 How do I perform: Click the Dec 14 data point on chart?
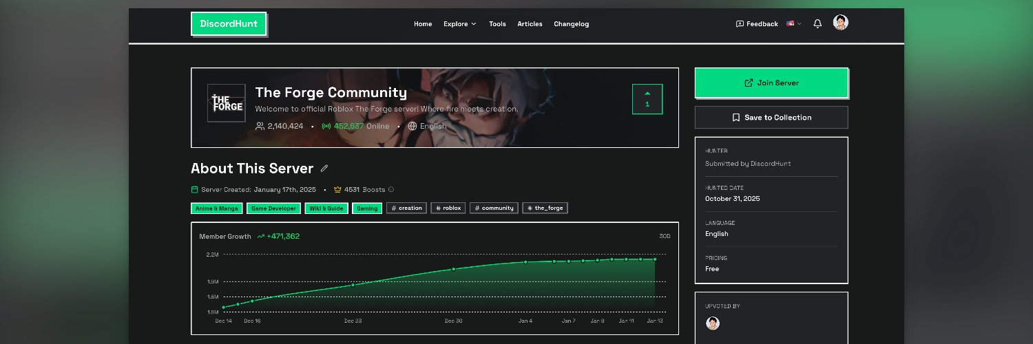224,308
